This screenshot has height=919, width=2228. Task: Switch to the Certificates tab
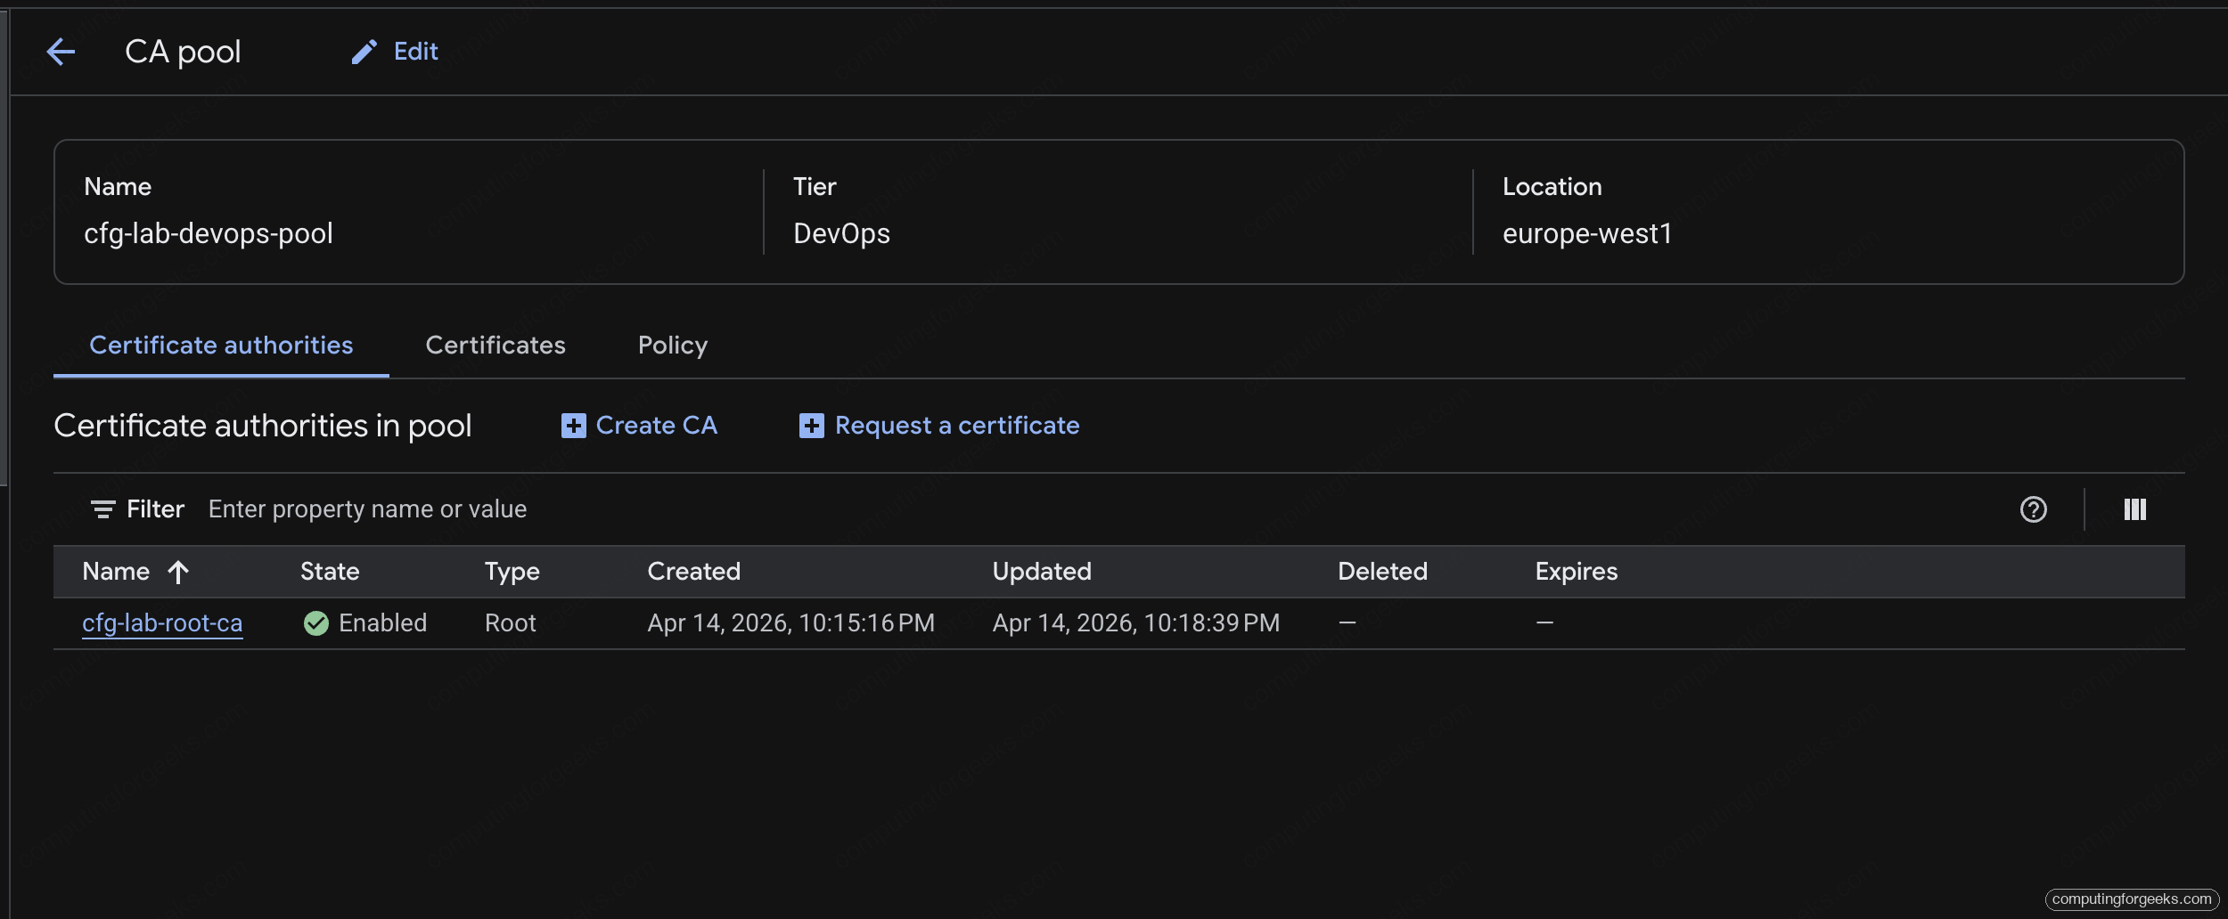click(x=496, y=346)
